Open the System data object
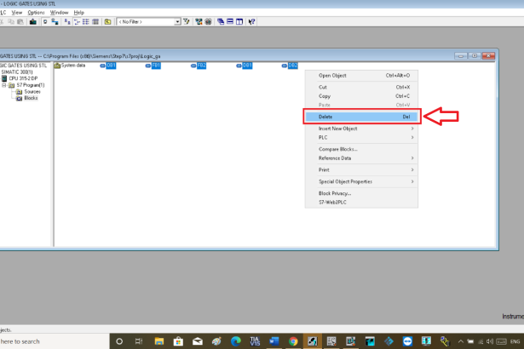 70,66
